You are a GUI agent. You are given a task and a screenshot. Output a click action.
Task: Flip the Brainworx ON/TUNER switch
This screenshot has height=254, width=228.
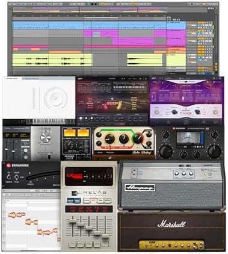(x=8, y=177)
